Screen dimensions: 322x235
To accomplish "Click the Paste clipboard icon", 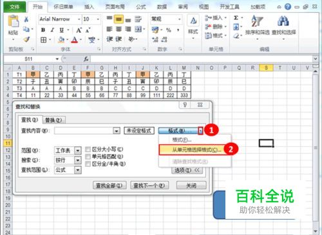I will click(13, 21).
